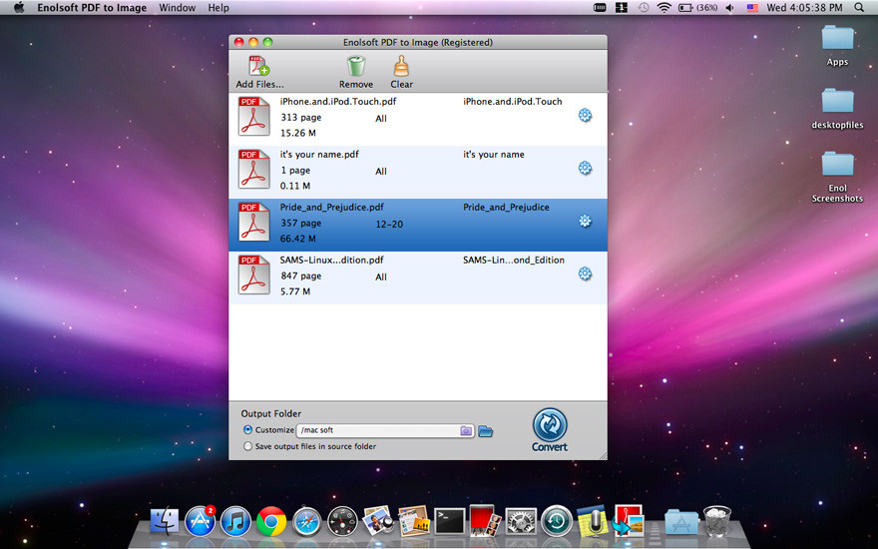Click the Pride_and_Prejudice.pdf PDF thumbnail
The image size is (878, 549).
point(253,222)
